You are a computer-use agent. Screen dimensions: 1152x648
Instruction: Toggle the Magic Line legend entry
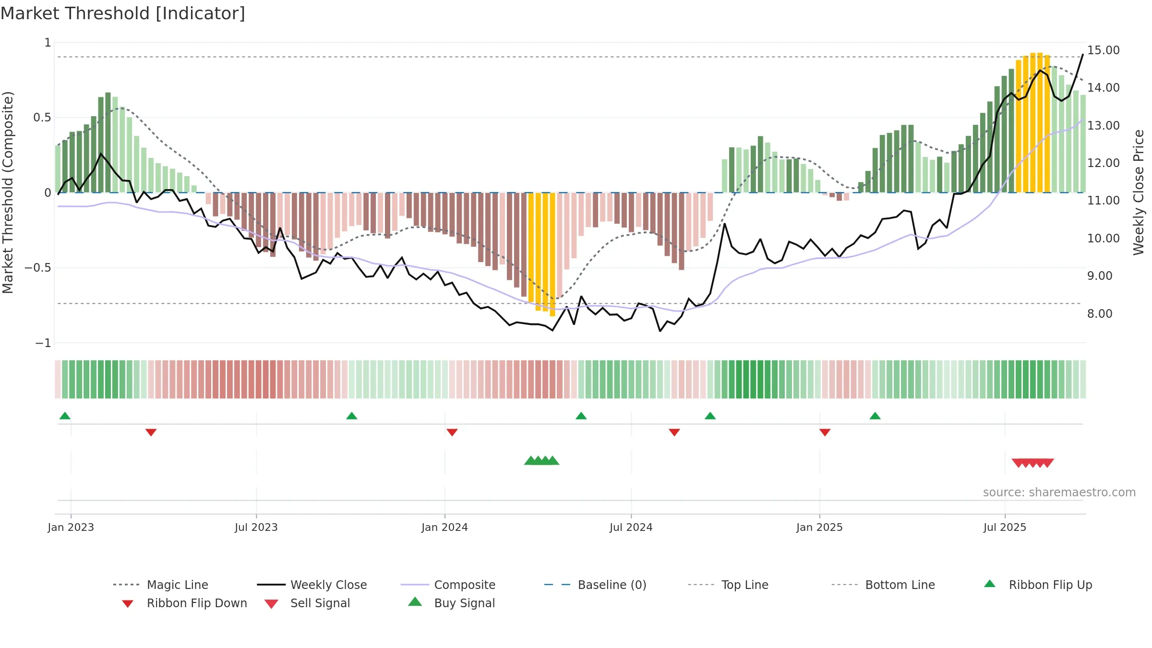click(x=160, y=585)
